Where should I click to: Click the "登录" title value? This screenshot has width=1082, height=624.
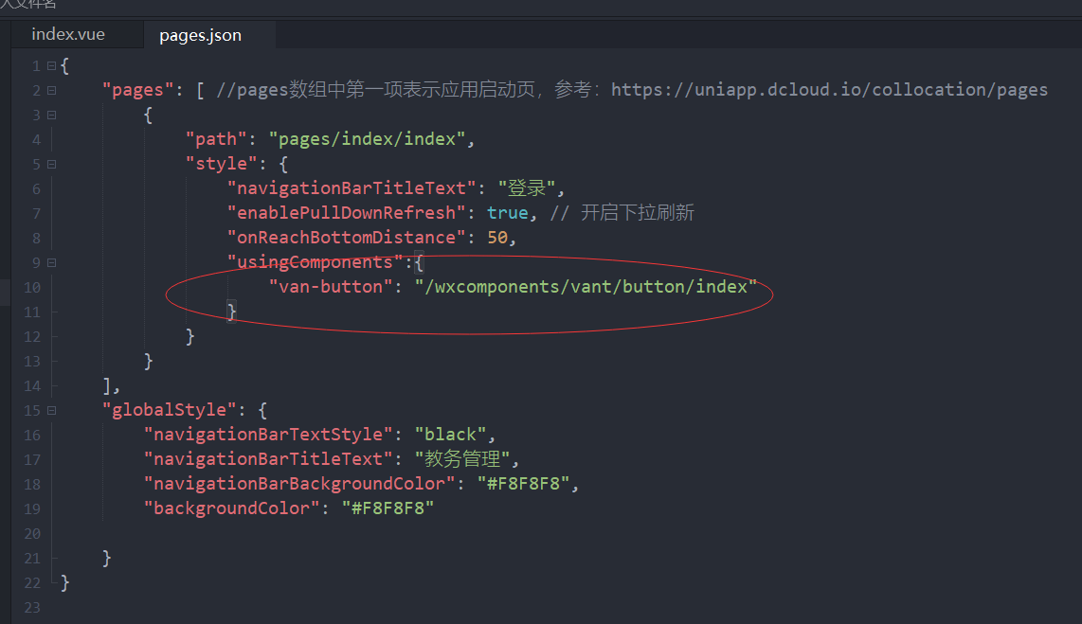click(x=527, y=188)
